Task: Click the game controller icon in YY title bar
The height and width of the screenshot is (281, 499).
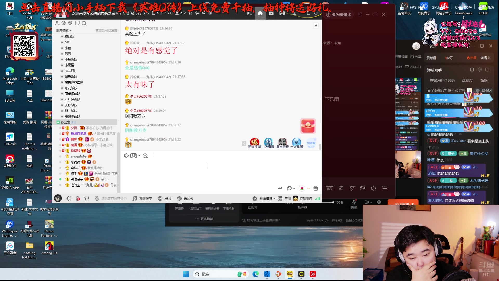Action: click(x=282, y=13)
